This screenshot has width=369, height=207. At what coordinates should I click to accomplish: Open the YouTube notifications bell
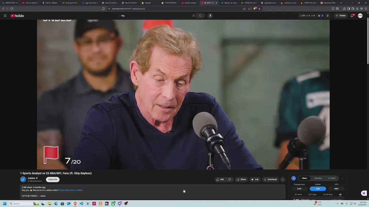coord(352,16)
